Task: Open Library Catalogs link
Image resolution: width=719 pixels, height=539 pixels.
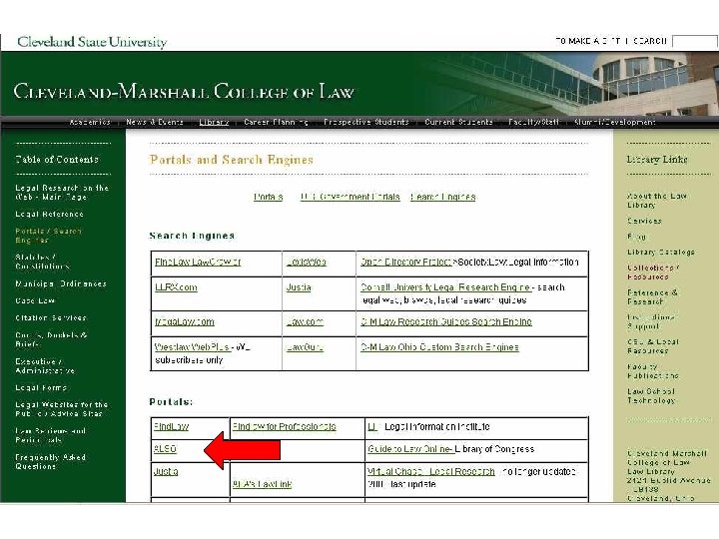Action: pyautogui.click(x=661, y=253)
